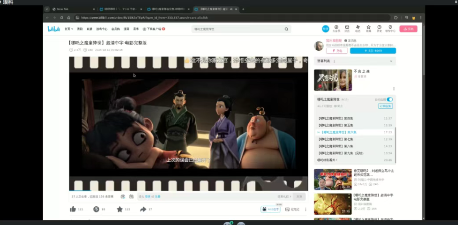The height and width of the screenshot is (225, 458).
Task: Toggle the auto-play switch in playlist
Action: (389, 99)
